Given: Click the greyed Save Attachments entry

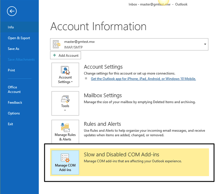Looking at the screenshot, I should 21,59.
